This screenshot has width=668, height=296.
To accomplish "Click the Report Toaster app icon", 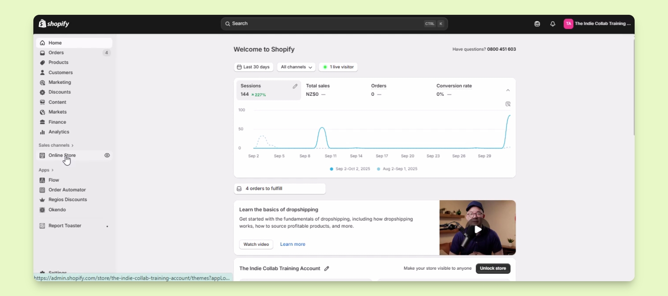I will tap(42, 226).
